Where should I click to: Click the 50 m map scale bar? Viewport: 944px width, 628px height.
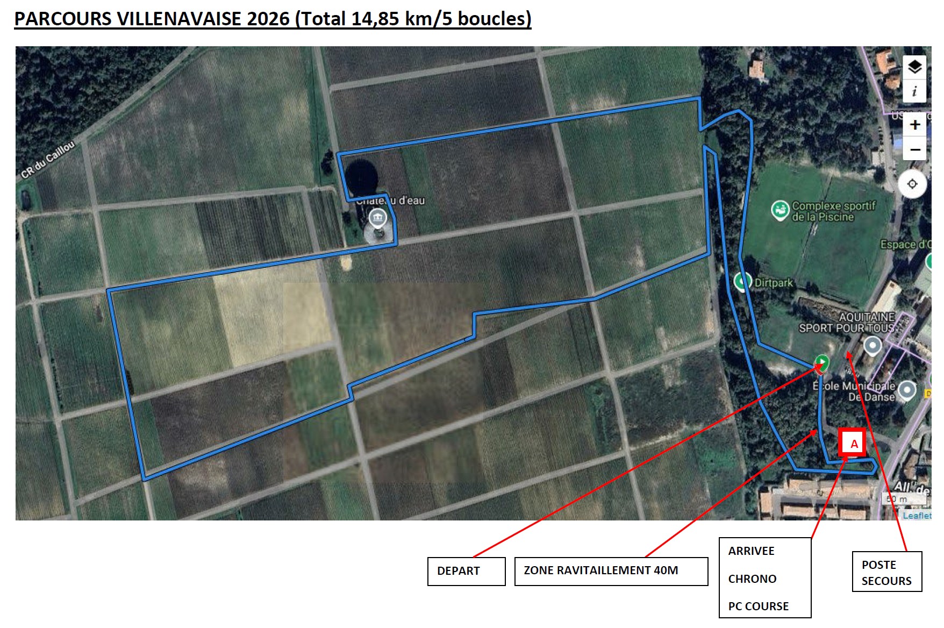pyautogui.click(x=904, y=499)
